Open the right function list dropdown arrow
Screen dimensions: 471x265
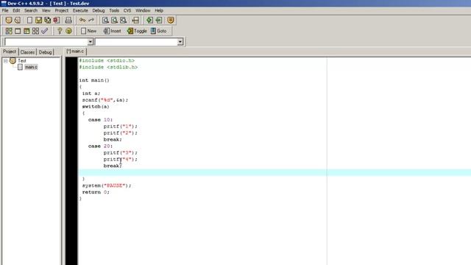(x=180, y=42)
